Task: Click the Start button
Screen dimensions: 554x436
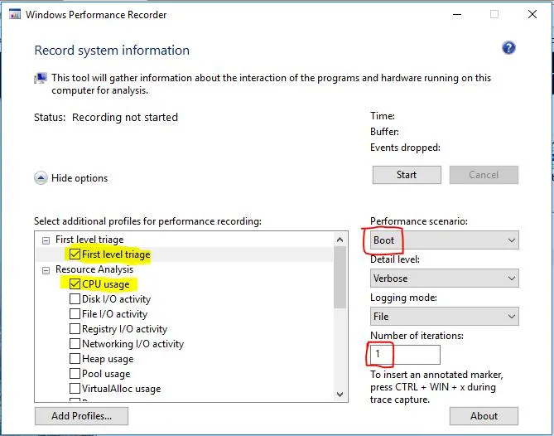Action: [x=407, y=175]
